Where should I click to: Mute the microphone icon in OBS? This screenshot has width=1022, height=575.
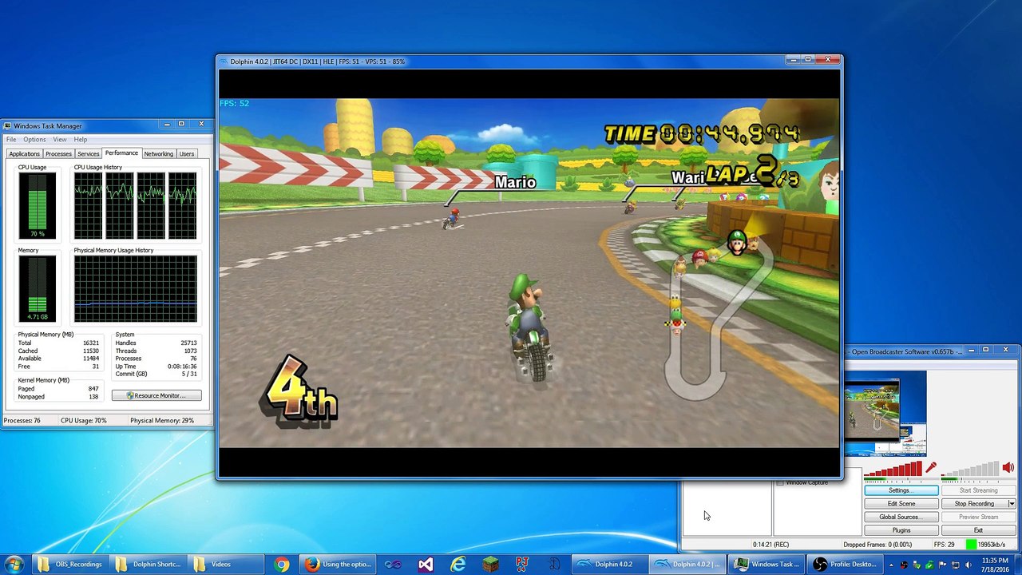click(930, 468)
